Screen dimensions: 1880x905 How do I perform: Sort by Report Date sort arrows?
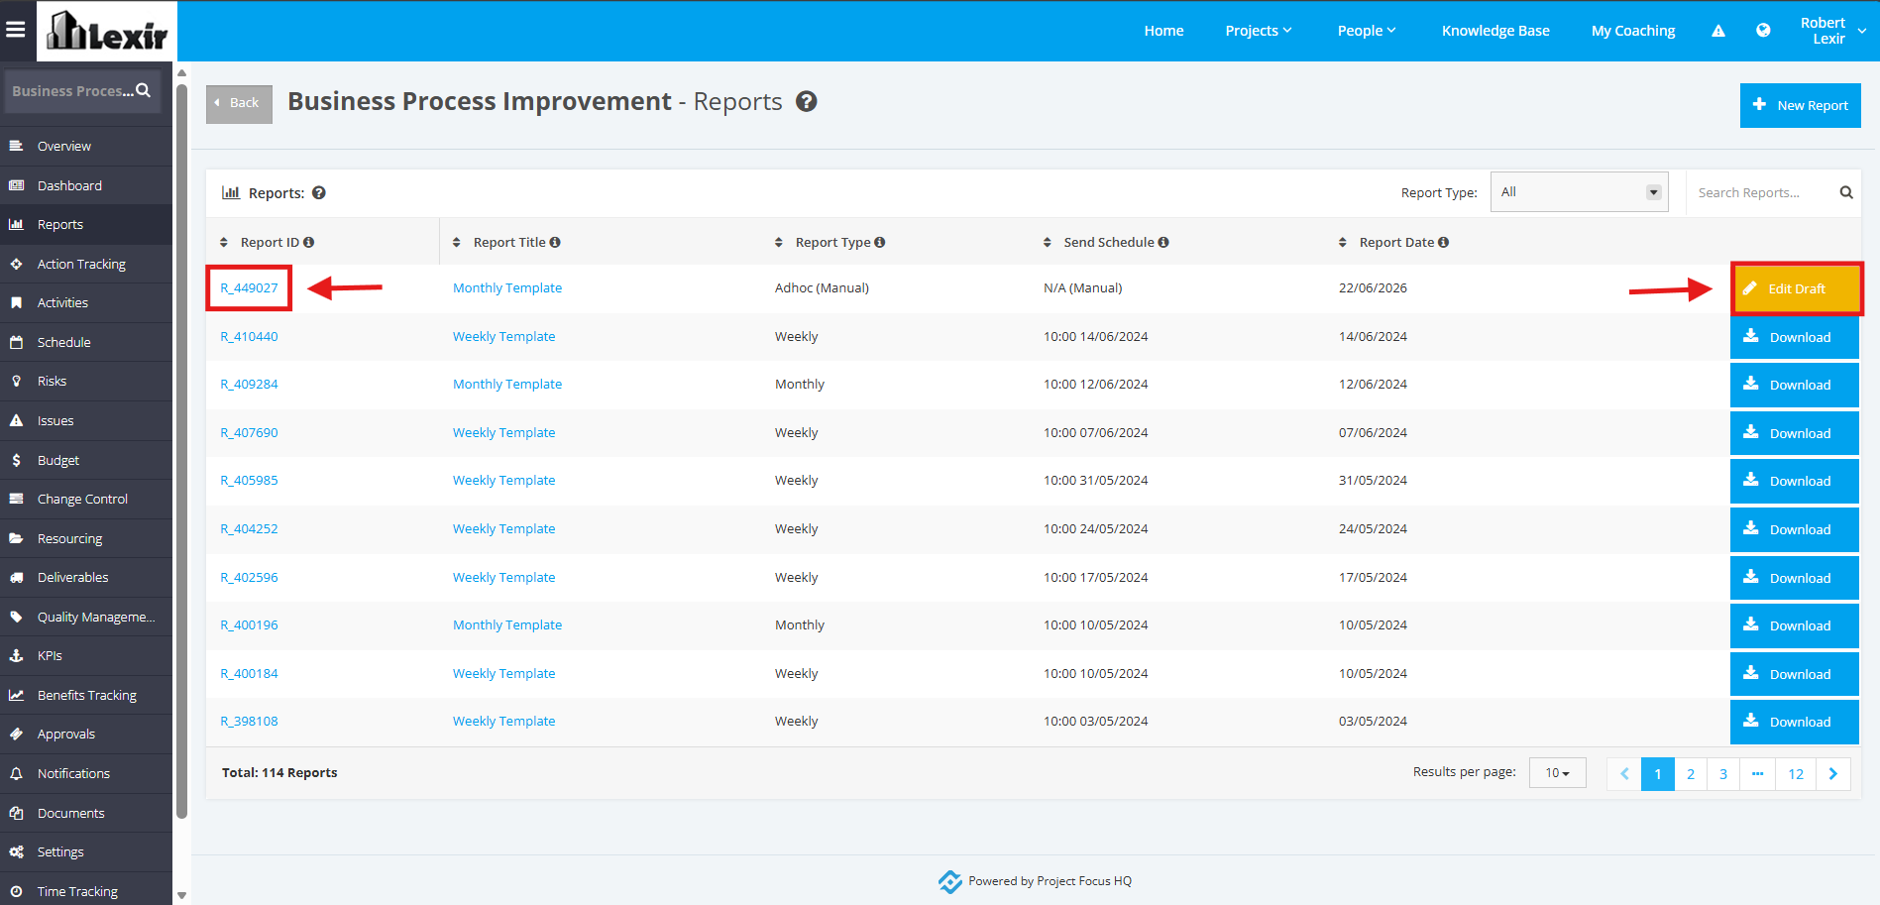click(x=1343, y=242)
